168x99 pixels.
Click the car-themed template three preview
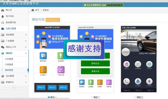[139, 59]
